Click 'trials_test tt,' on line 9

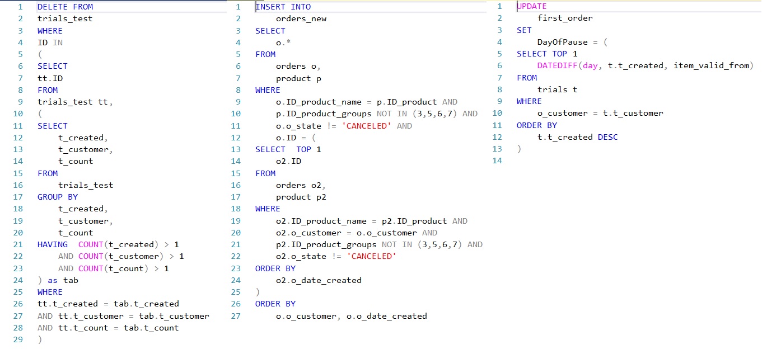[x=75, y=102]
